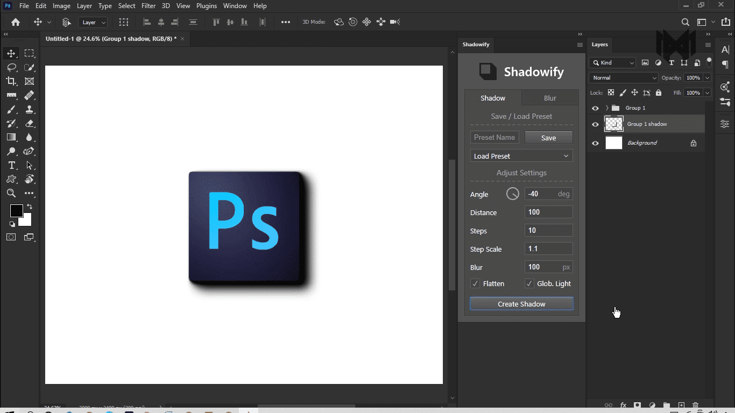Click the Create Shadow button

click(521, 304)
